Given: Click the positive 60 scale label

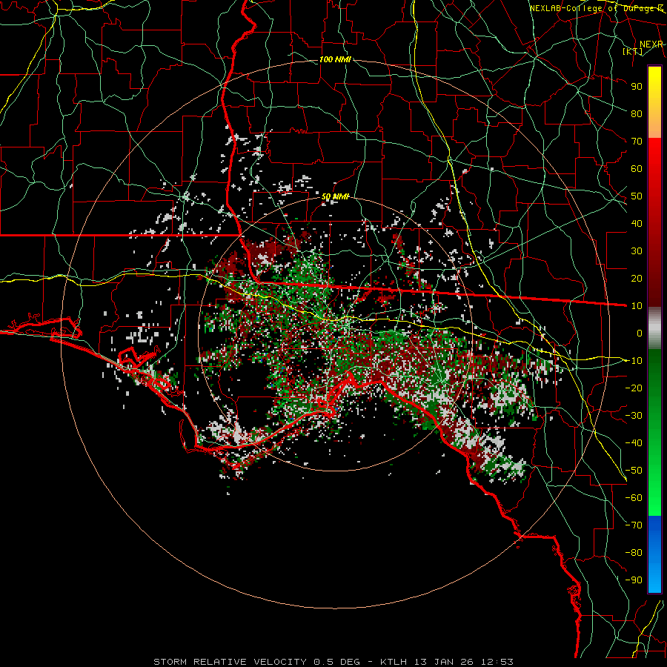Looking at the screenshot, I should coord(637,168).
